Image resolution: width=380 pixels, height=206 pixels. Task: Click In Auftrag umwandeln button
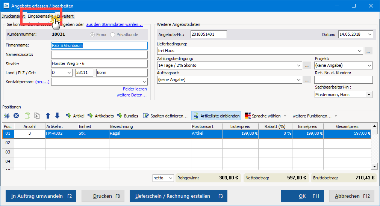pos(41,196)
